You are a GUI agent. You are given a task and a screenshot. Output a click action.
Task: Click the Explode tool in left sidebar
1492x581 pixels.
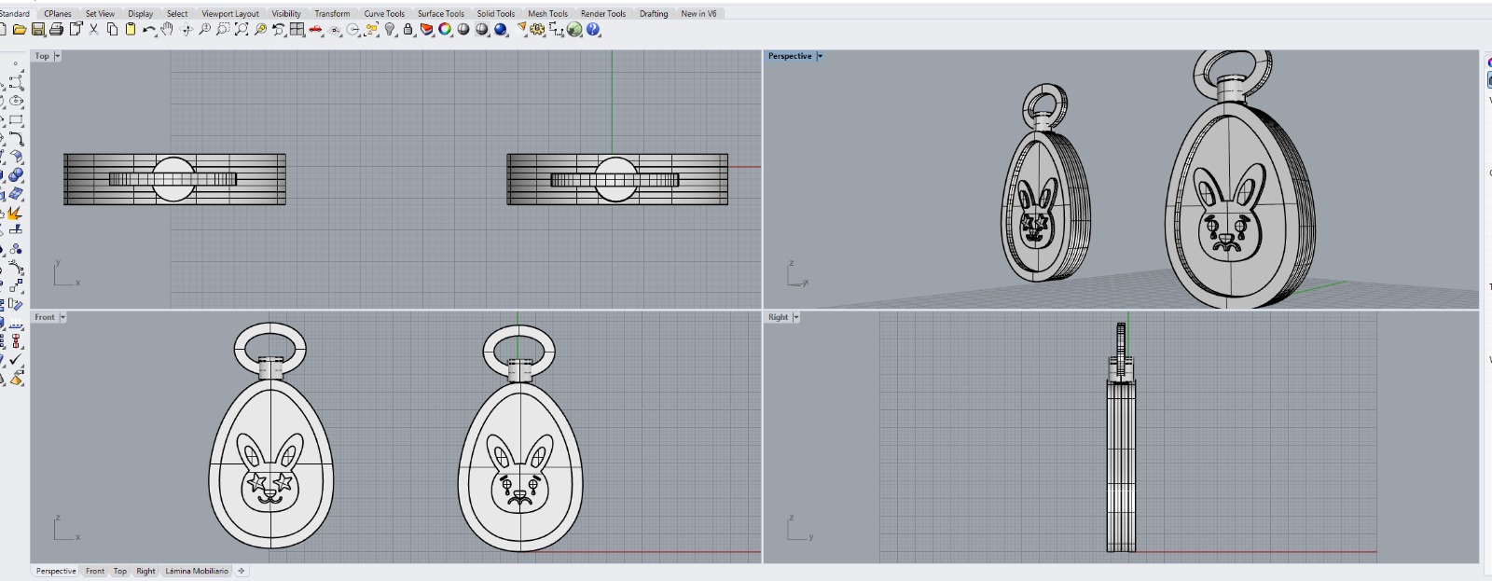click(x=14, y=214)
